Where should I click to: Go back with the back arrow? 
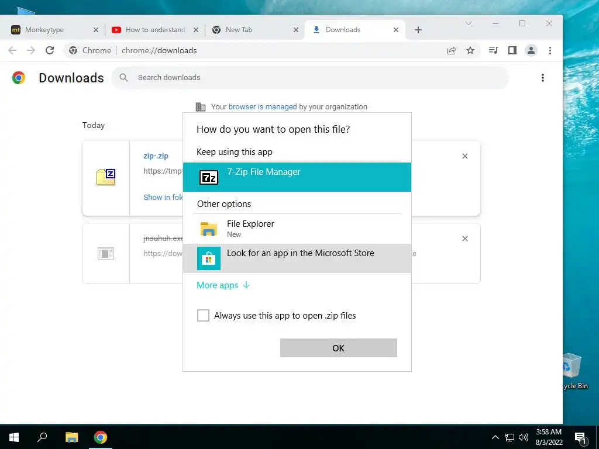point(13,50)
